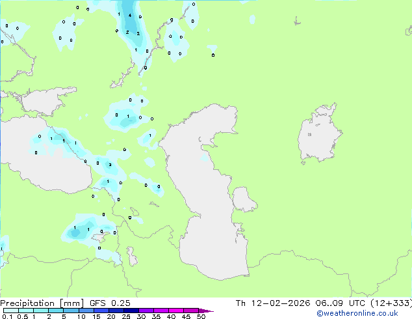Select the 0.5–1 mm legend swatch
The height and width of the screenshot is (319, 412).
[x=26, y=311]
